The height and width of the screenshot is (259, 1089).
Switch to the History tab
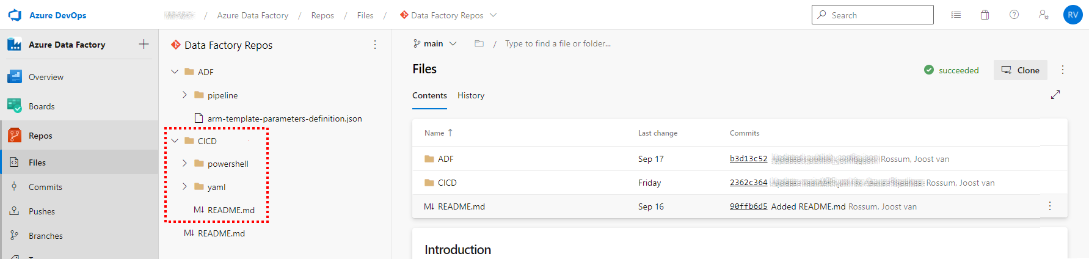471,95
